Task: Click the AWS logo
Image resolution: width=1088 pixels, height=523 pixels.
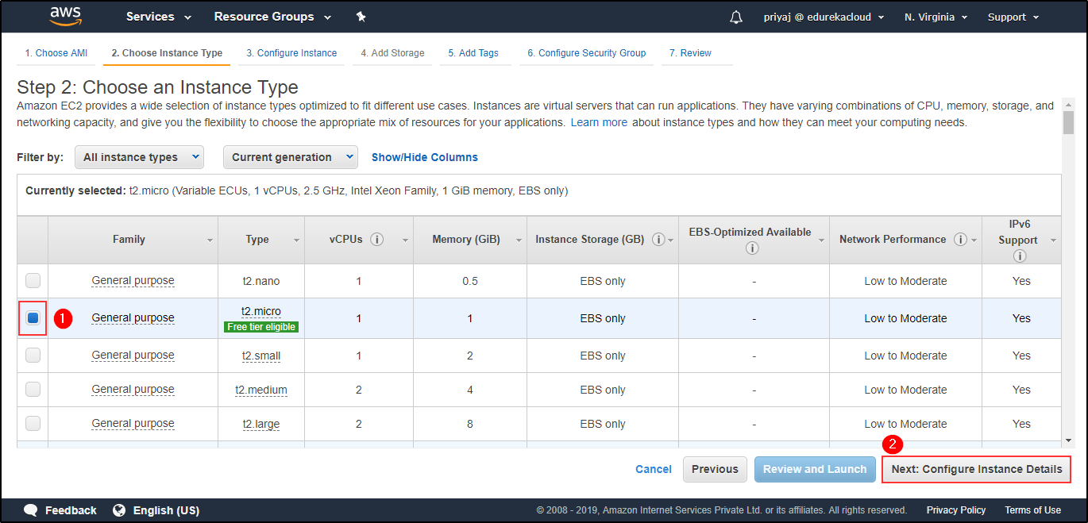Action: [65, 16]
